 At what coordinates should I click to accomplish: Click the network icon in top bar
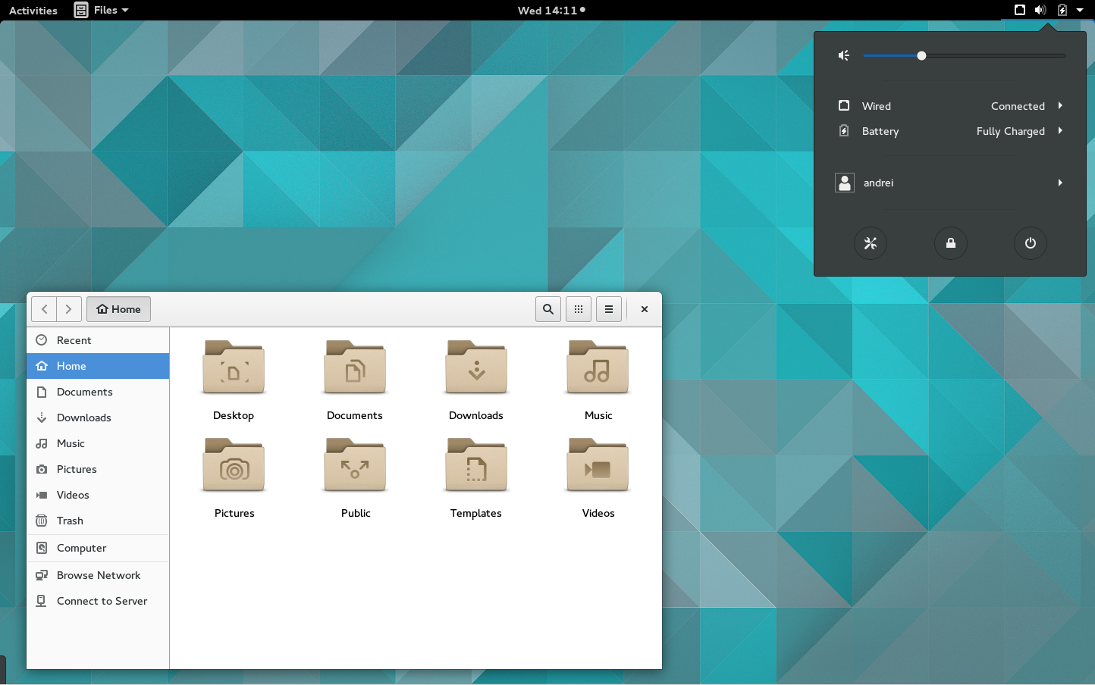pyautogui.click(x=1020, y=11)
